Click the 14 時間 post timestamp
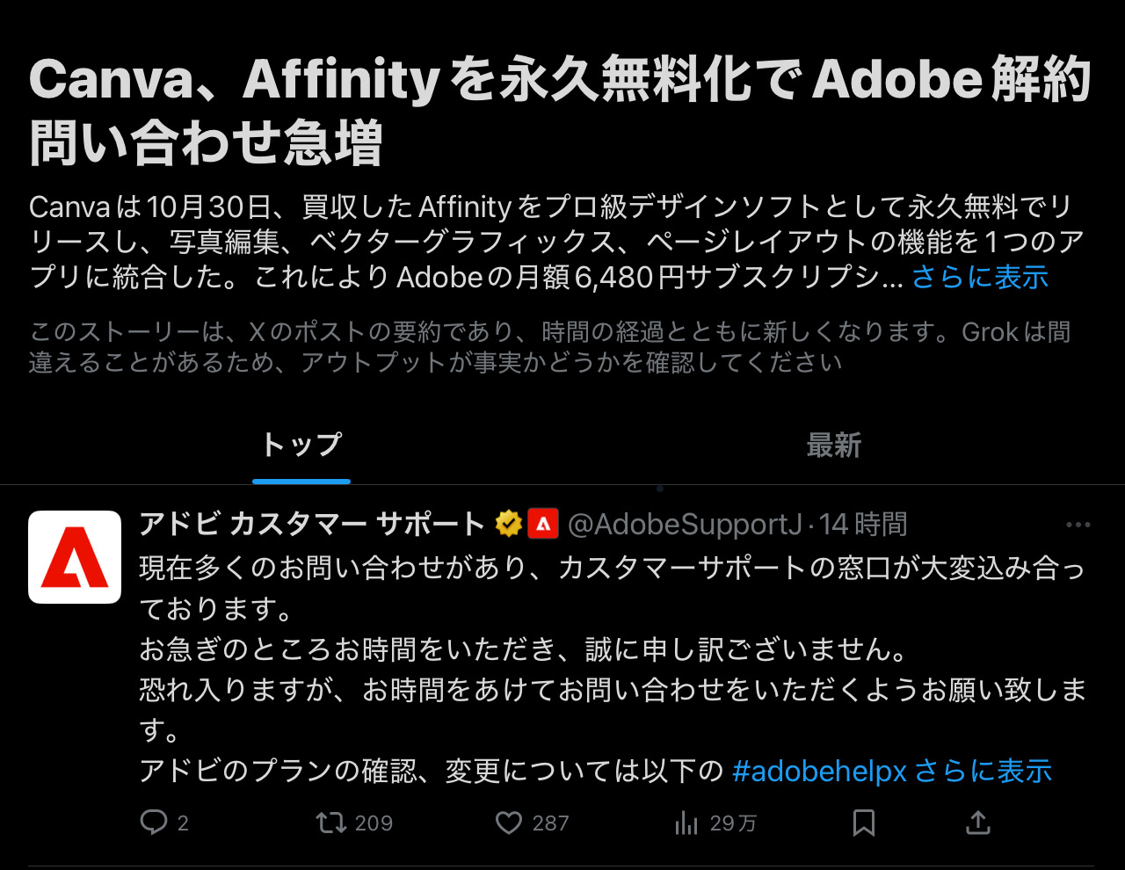Image resolution: width=1125 pixels, height=870 pixels. 863,525
